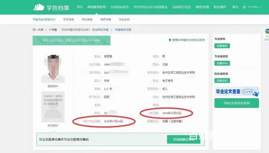
Task: Click the 尝试绑定学籍 link
Action: [100, 30]
